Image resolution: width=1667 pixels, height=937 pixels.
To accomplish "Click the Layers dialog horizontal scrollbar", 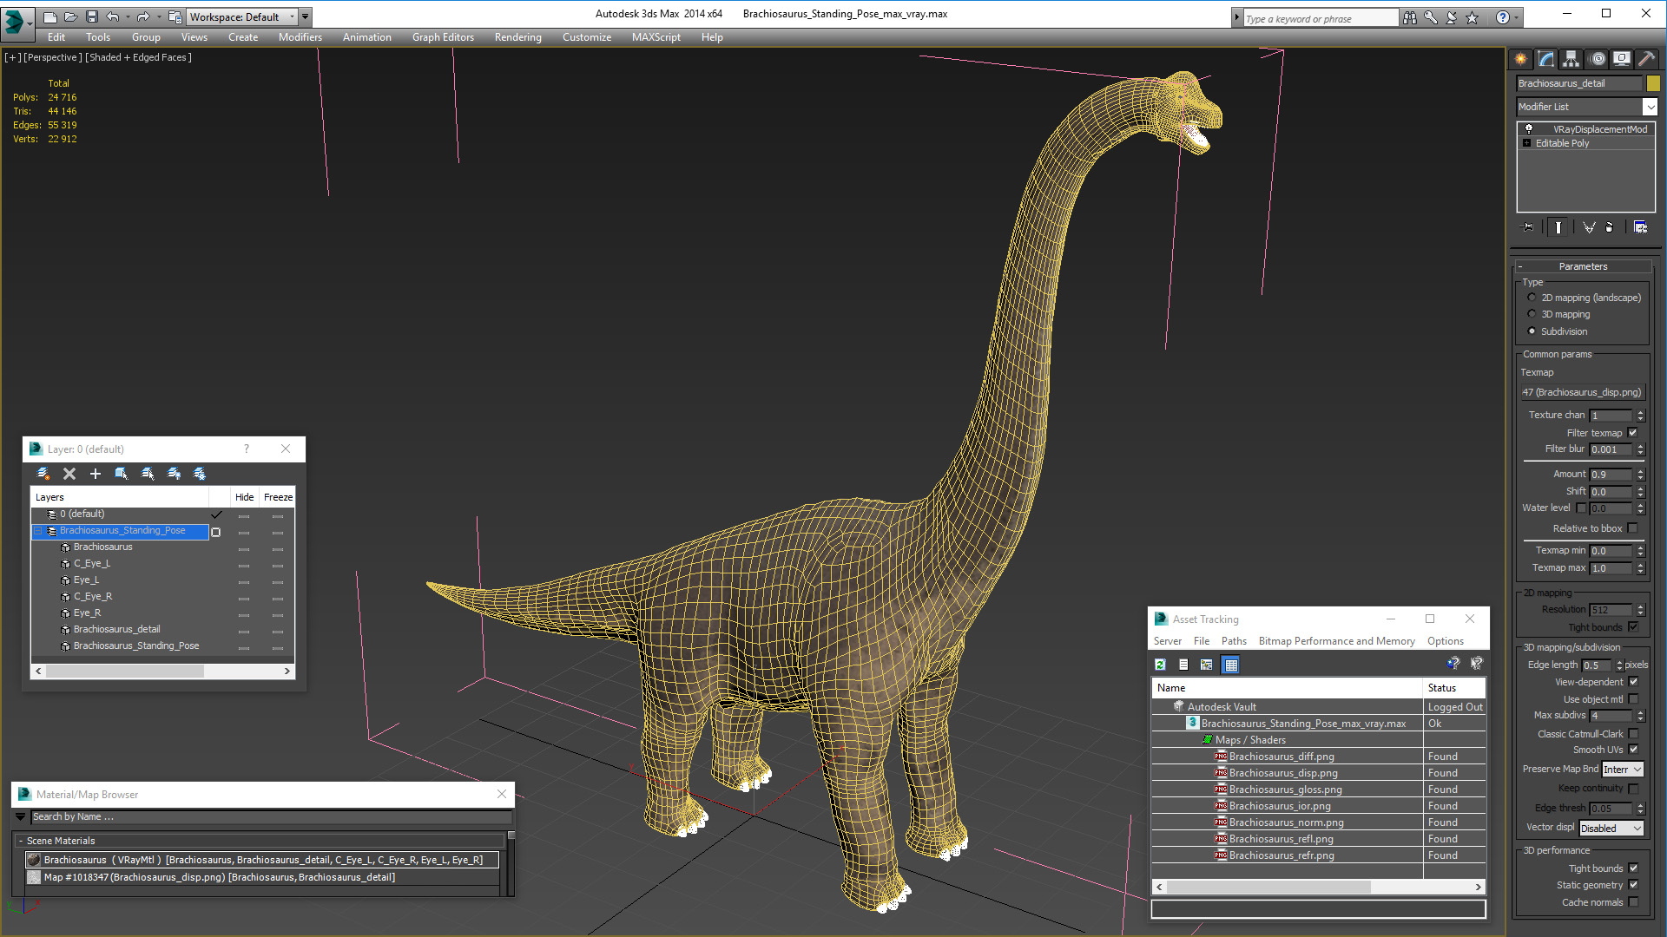I will [x=162, y=672].
